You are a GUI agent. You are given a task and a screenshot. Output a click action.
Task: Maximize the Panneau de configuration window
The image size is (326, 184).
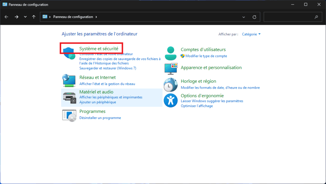click(306, 4)
